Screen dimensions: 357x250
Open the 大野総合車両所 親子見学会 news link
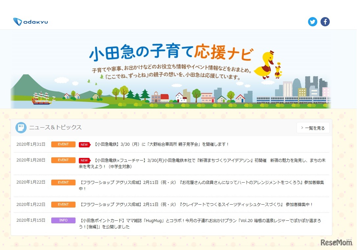tap(161, 144)
